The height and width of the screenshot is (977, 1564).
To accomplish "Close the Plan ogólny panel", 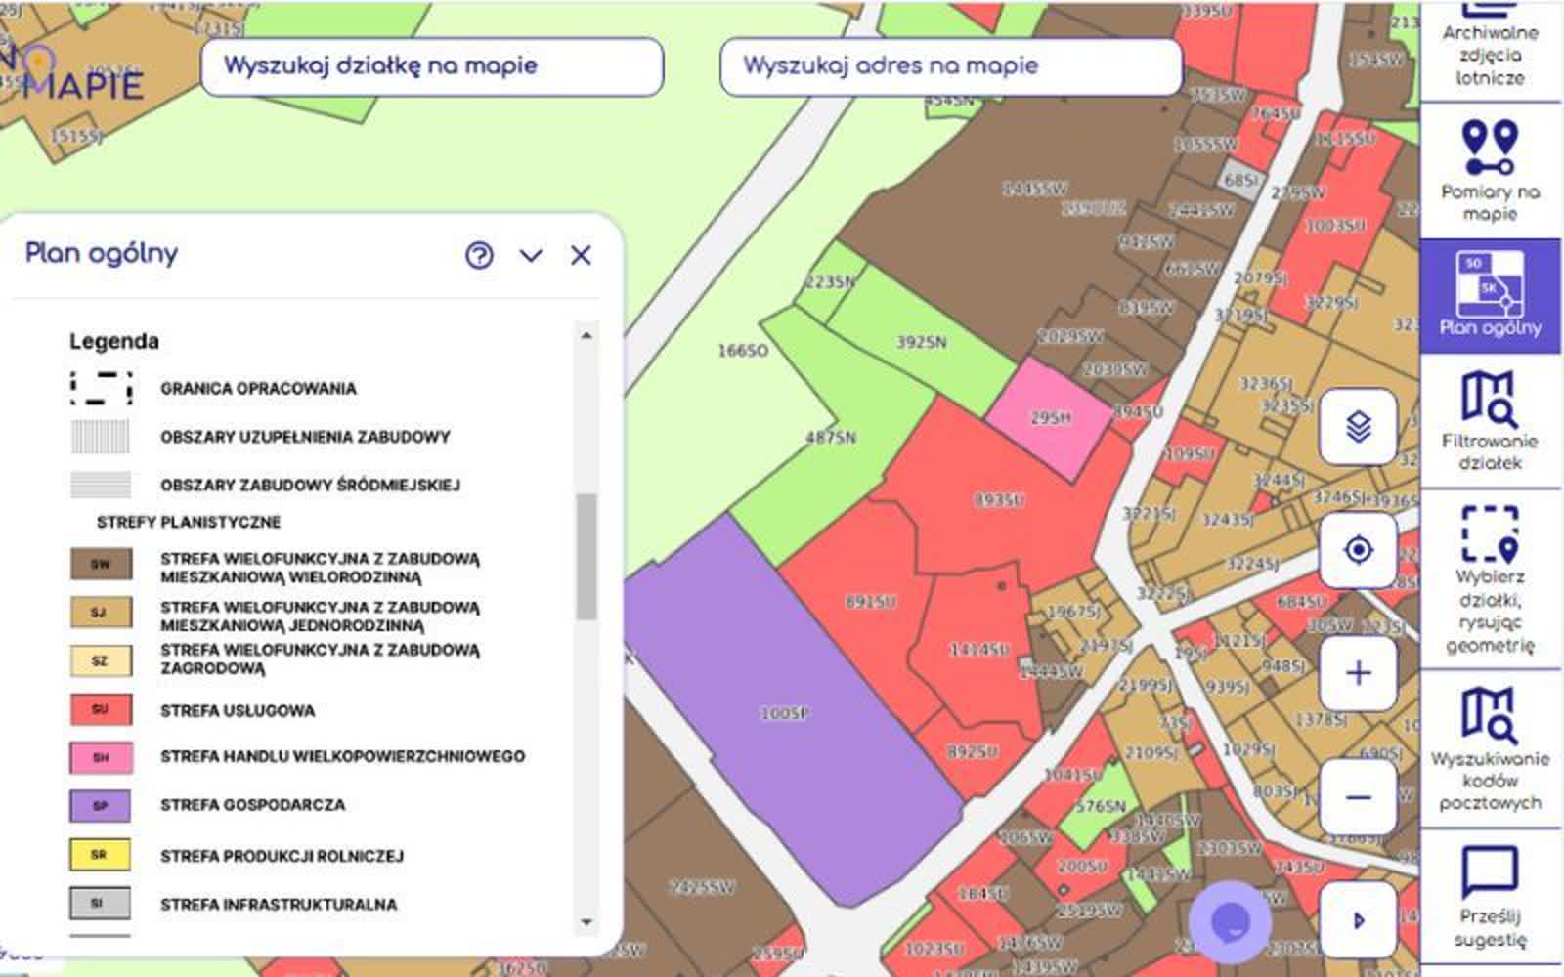I will coord(581,255).
